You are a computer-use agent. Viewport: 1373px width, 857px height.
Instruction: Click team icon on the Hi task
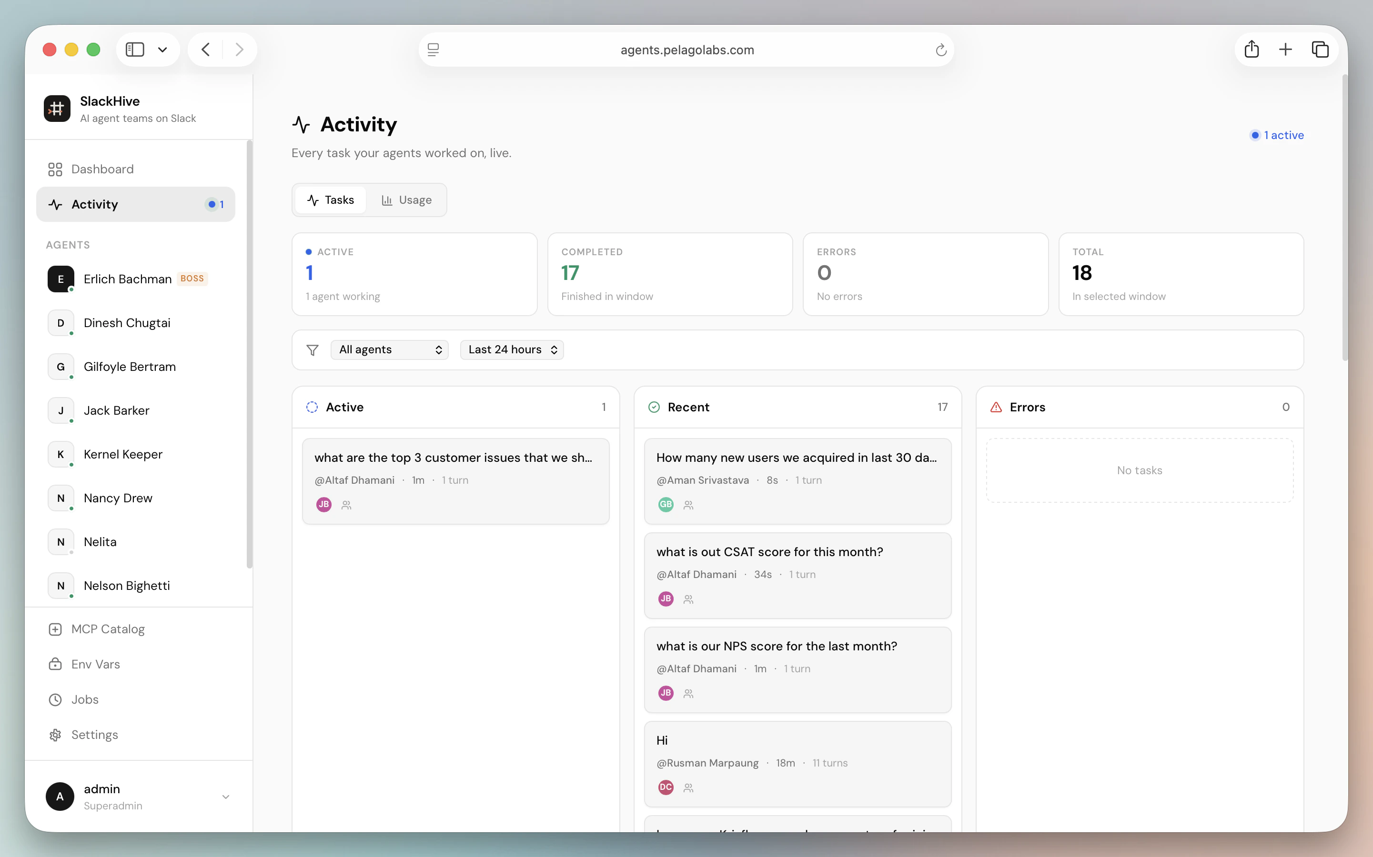coord(688,788)
